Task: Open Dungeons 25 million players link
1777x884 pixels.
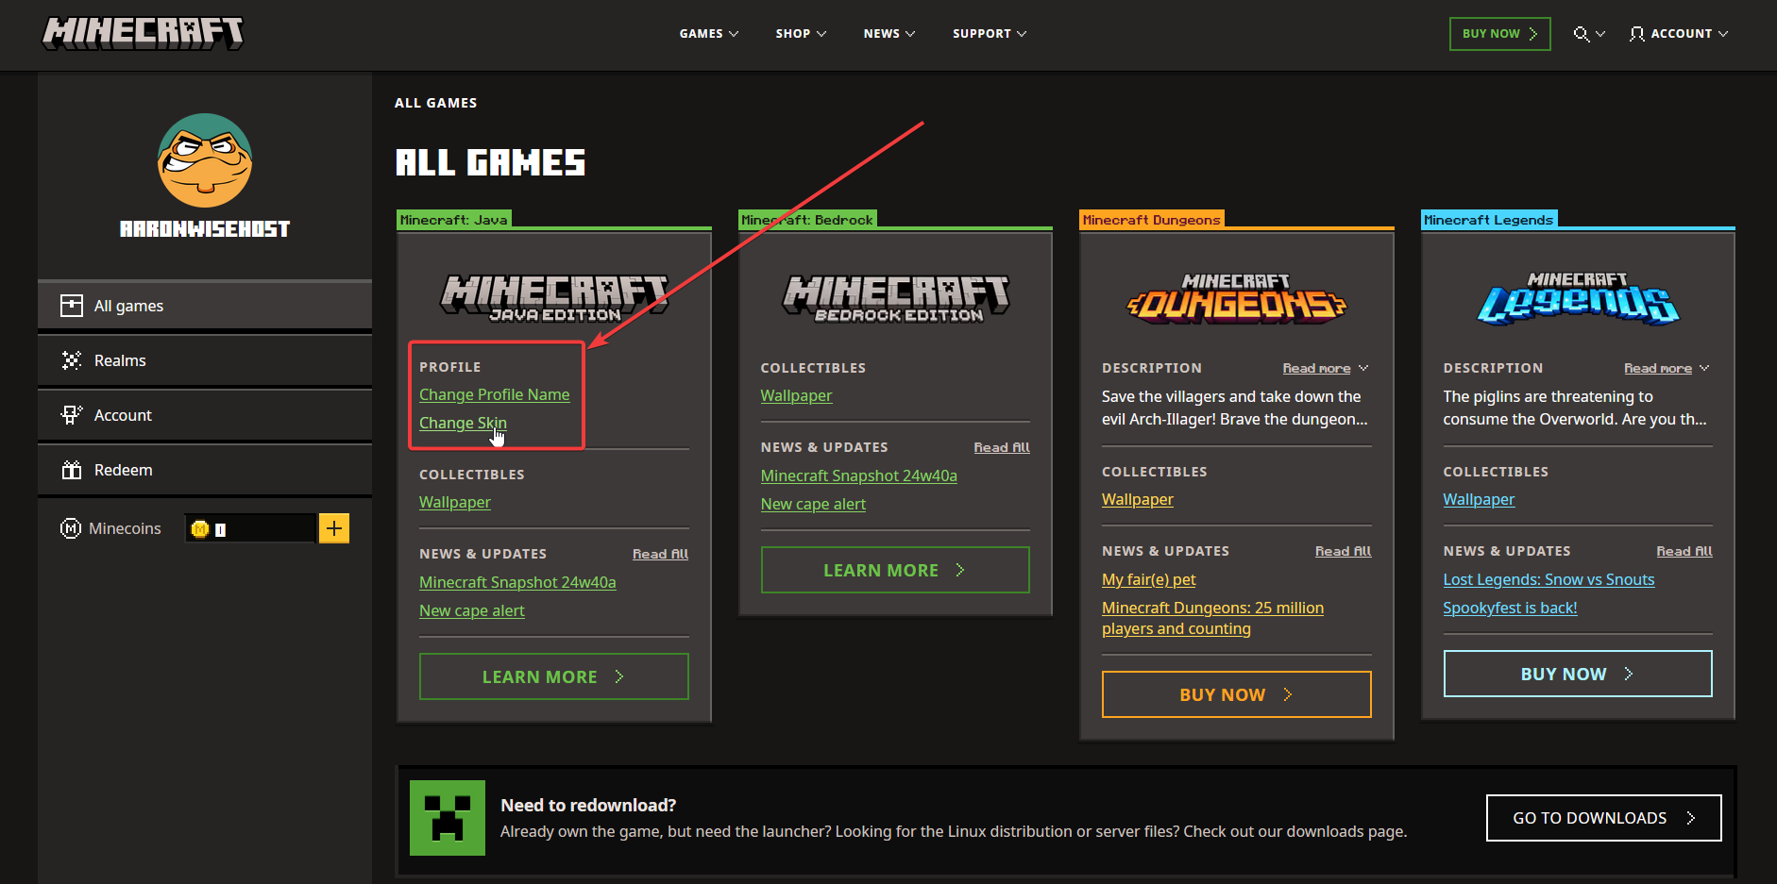Action: (1212, 618)
